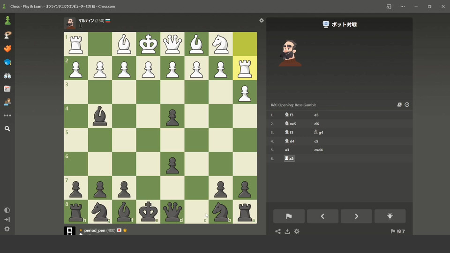Viewport: 450px width, 253px height.
Task: Select the black king on e8
Action: [149, 212]
